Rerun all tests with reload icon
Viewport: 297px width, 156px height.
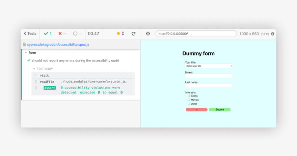(134, 34)
